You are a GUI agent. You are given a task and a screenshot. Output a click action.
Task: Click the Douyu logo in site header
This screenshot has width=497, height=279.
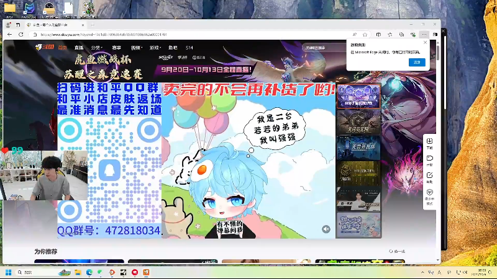(x=44, y=47)
